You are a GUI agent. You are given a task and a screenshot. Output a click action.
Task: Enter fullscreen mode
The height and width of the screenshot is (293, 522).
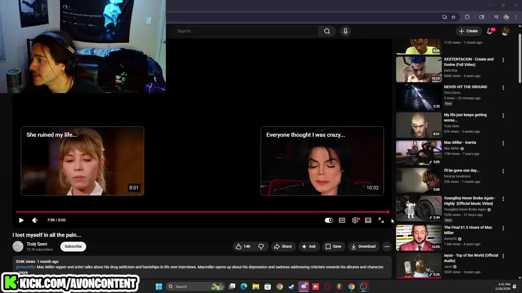pos(381,220)
